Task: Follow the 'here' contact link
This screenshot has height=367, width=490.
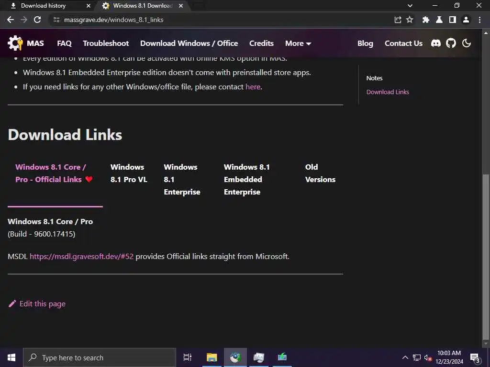Action: [x=253, y=87]
